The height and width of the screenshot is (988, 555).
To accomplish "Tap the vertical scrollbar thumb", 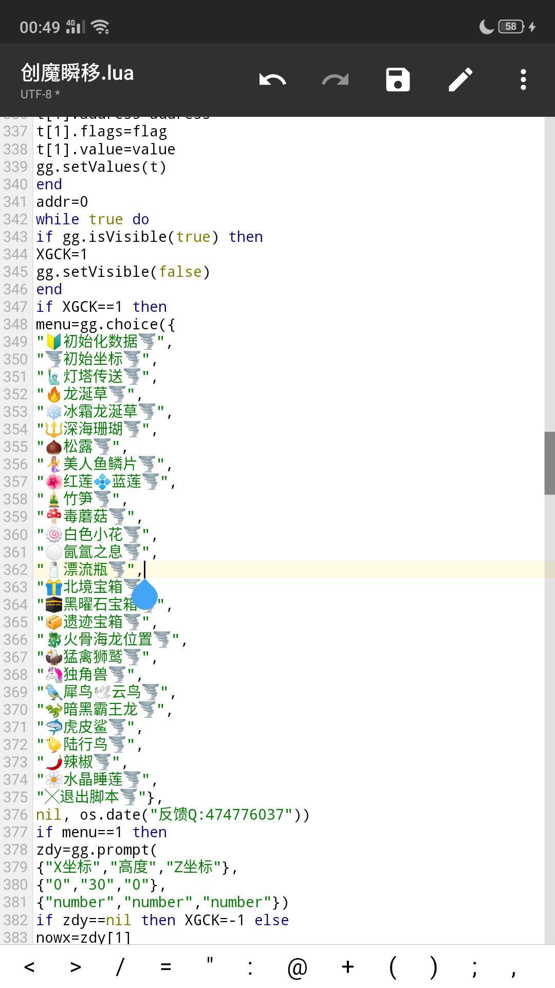I will click(549, 463).
